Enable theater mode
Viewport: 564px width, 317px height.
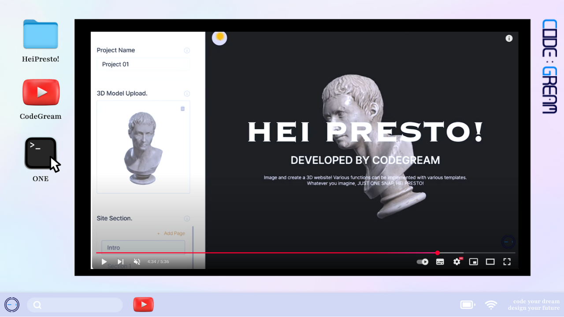[x=490, y=262]
